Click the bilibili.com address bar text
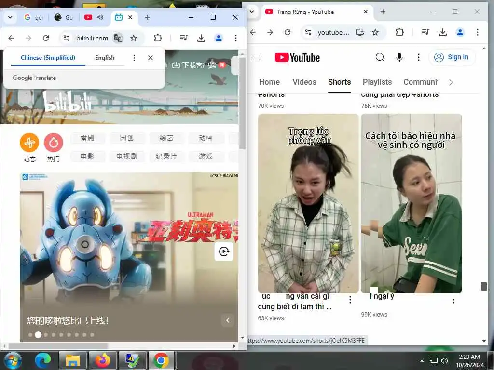The image size is (494, 370). (x=92, y=38)
